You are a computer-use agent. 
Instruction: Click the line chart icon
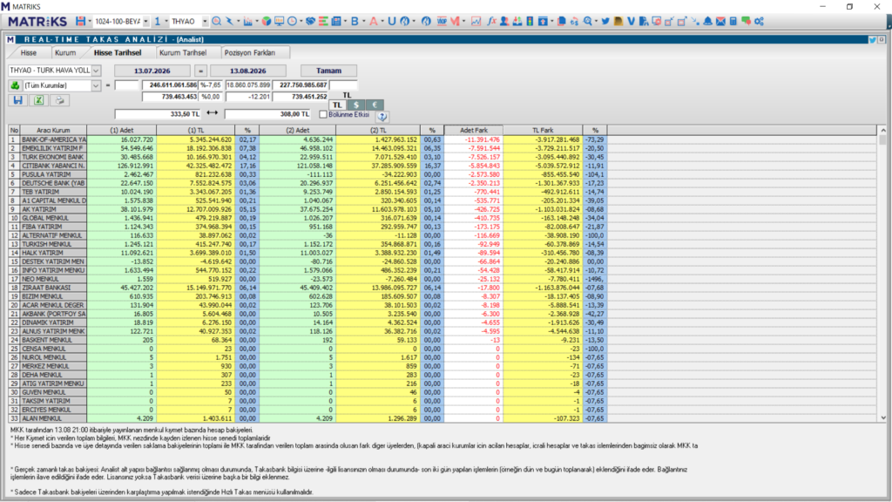tap(476, 21)
